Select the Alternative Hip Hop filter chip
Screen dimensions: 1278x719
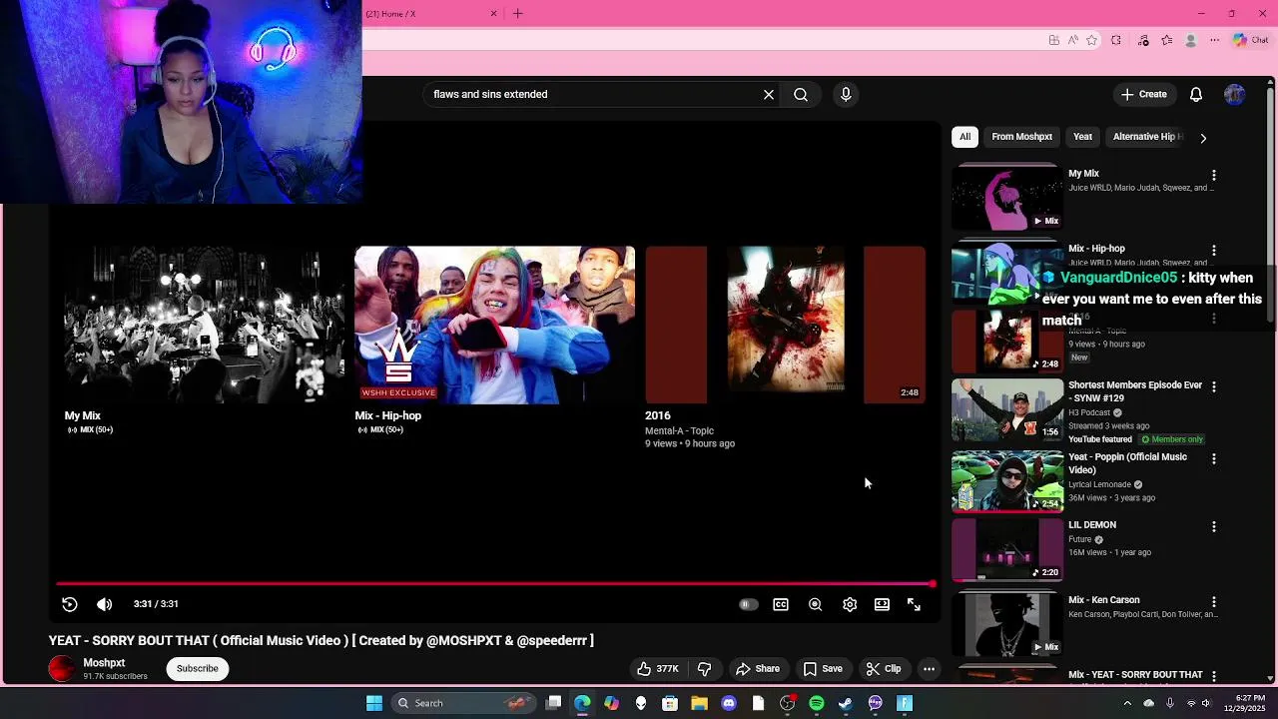coord(1146,137)
